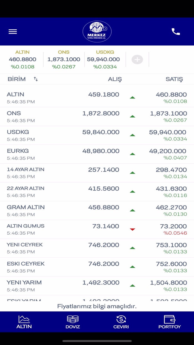The image size is (194, 345).
Task: Open the 14 AYAR ALTIN row
Action: pyautogui.click(x=97, y=173)
